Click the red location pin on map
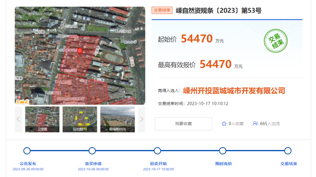 pyautogui.click(x=80, y=51)
